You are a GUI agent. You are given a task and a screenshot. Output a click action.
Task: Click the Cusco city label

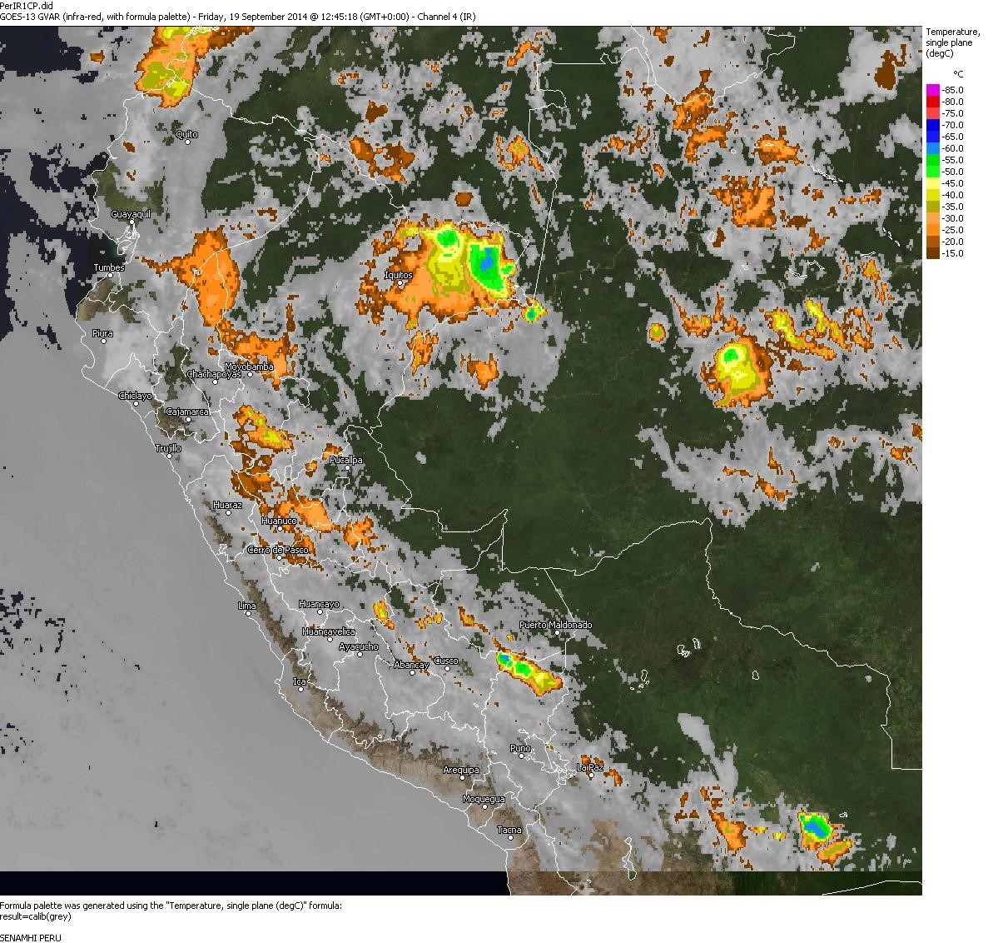[x=445, y=661]
